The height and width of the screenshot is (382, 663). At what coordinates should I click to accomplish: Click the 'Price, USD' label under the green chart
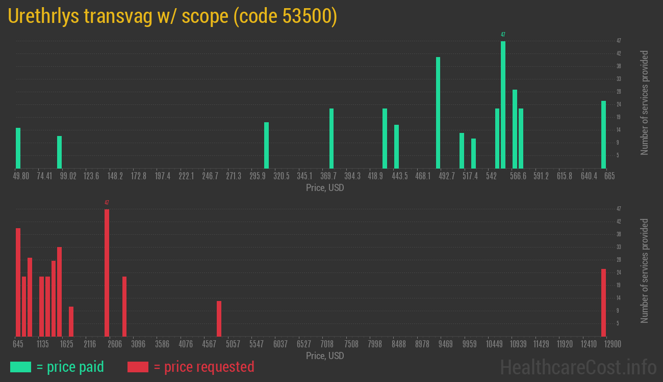point(325,188)
